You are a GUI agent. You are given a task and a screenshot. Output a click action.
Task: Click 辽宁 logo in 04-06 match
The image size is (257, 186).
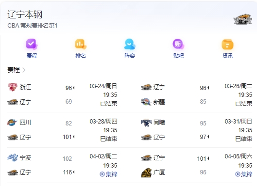pyautogui.click(x=146, y=158)
